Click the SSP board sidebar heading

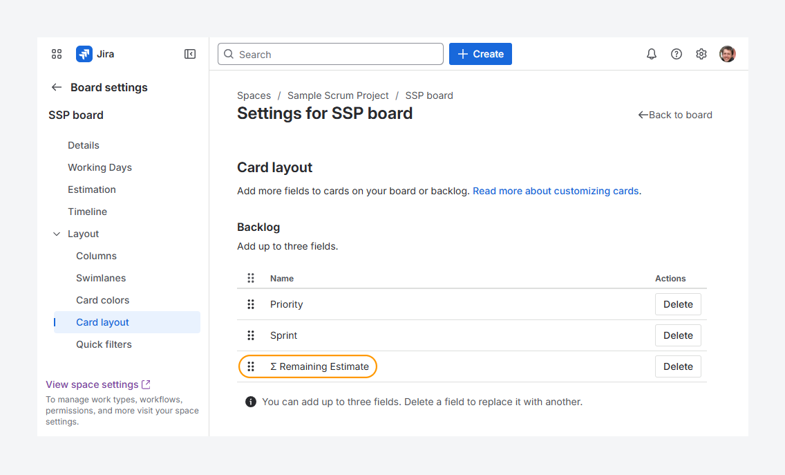click(75, 115)
